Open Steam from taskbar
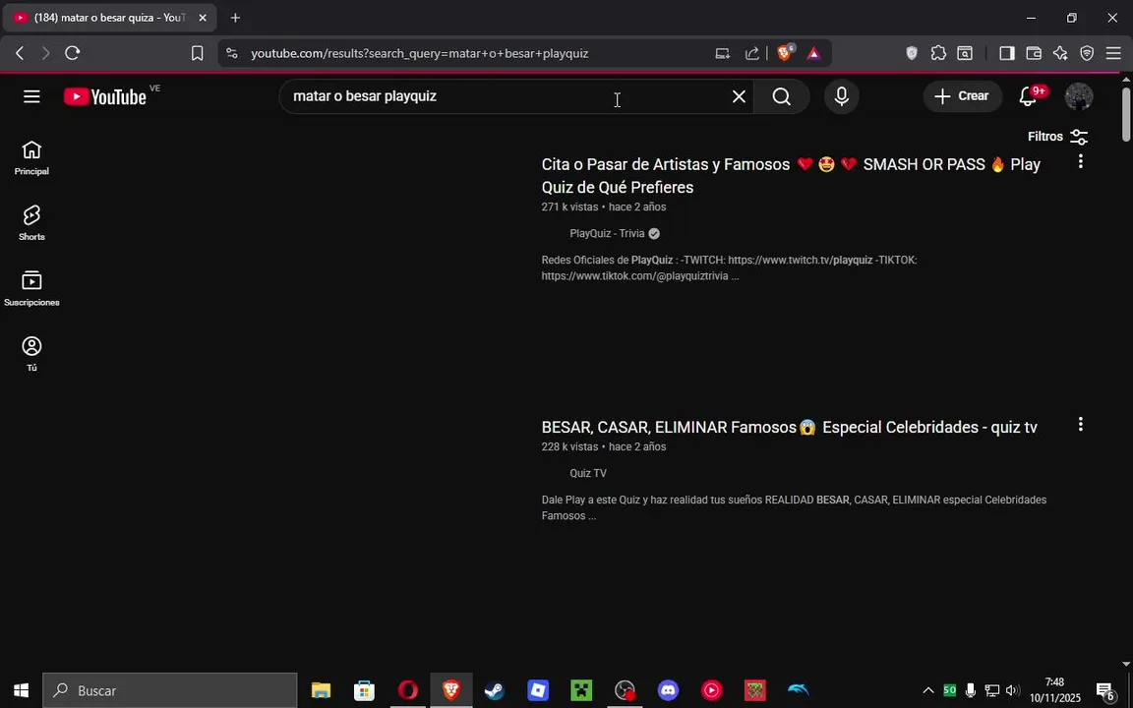 pos(495,690)
